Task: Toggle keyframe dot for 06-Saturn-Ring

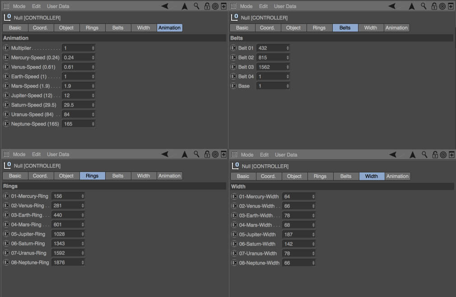Action: 6,244
